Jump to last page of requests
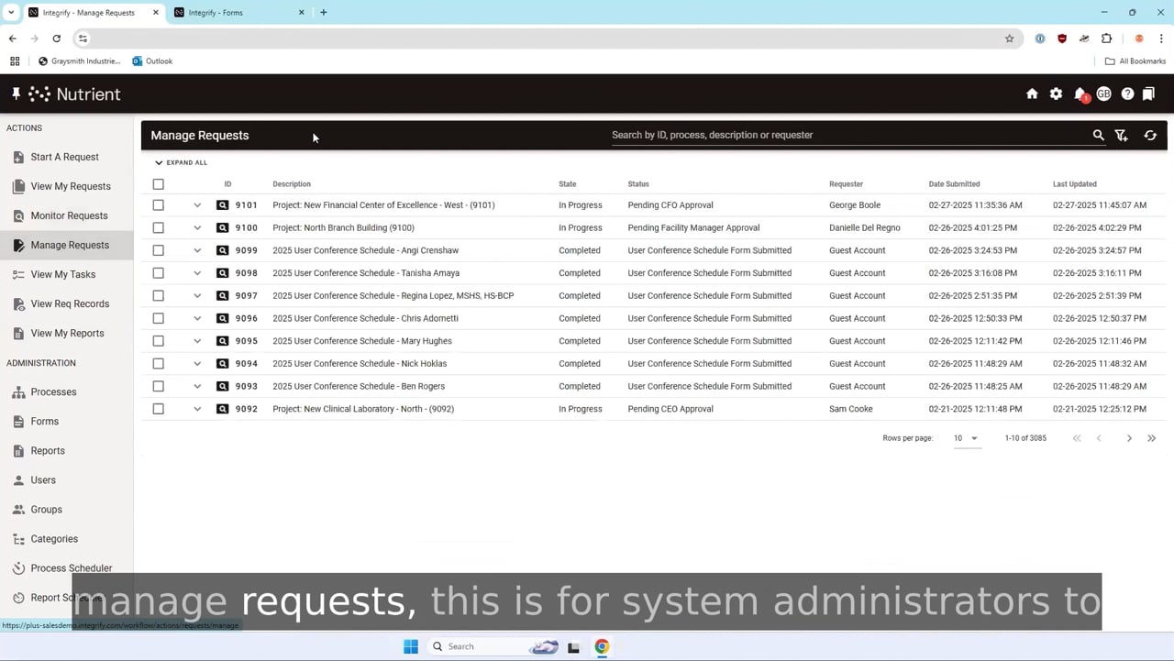Viewport: 1174px width, 661px height. tap(1152, 438)
